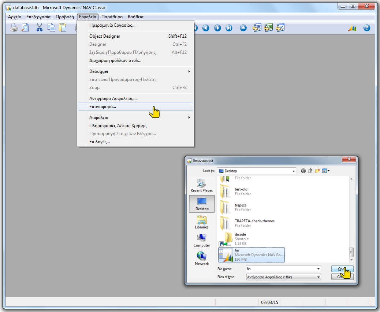Go back to last folder in Επαναφορά dialog
Viewport: 380px width, 312px height.
[303, 171]
